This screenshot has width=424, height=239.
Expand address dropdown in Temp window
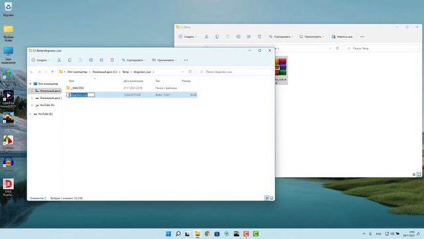pyautogui.click(x=330, y=48)
